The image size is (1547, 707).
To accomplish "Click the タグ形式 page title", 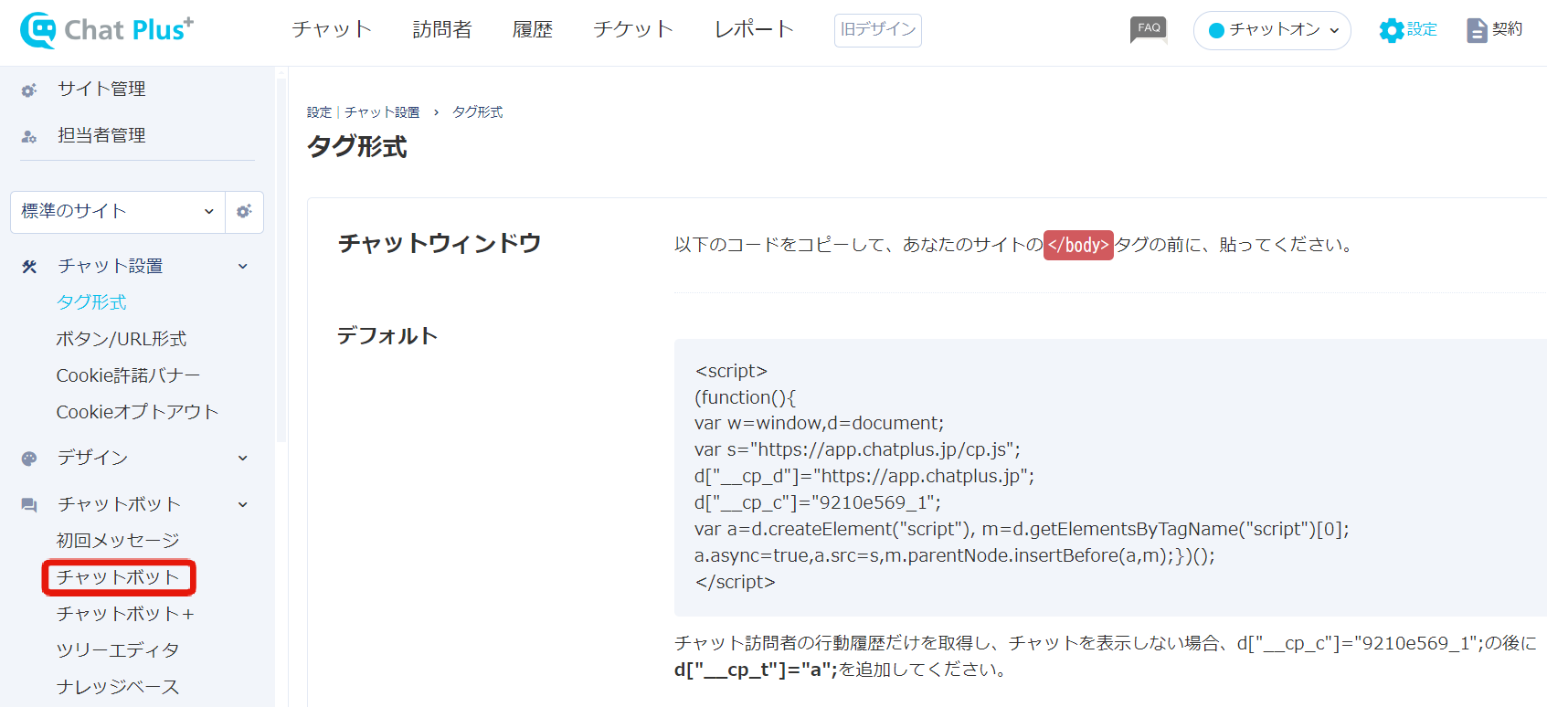I will pos(357,147).
